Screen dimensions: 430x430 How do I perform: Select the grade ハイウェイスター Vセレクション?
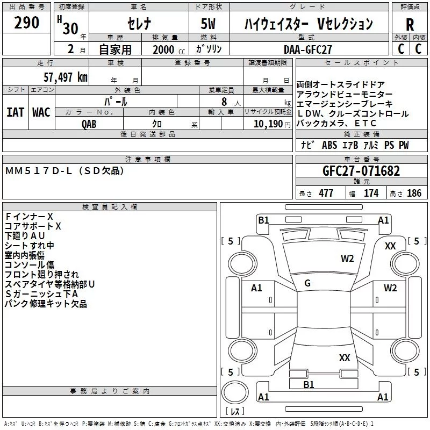coord(309,24)
